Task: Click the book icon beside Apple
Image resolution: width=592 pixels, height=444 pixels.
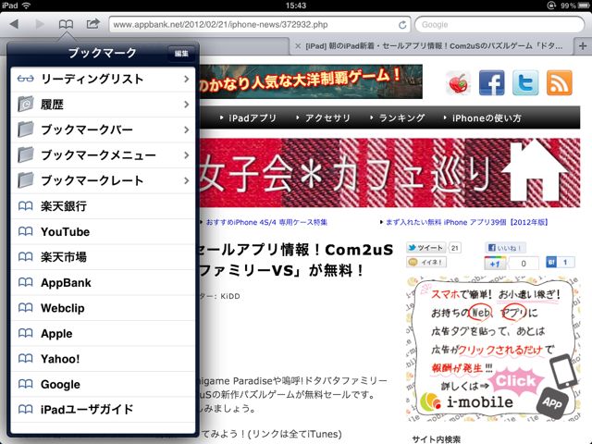Action: pyautogui.click(x=25, y=333)
